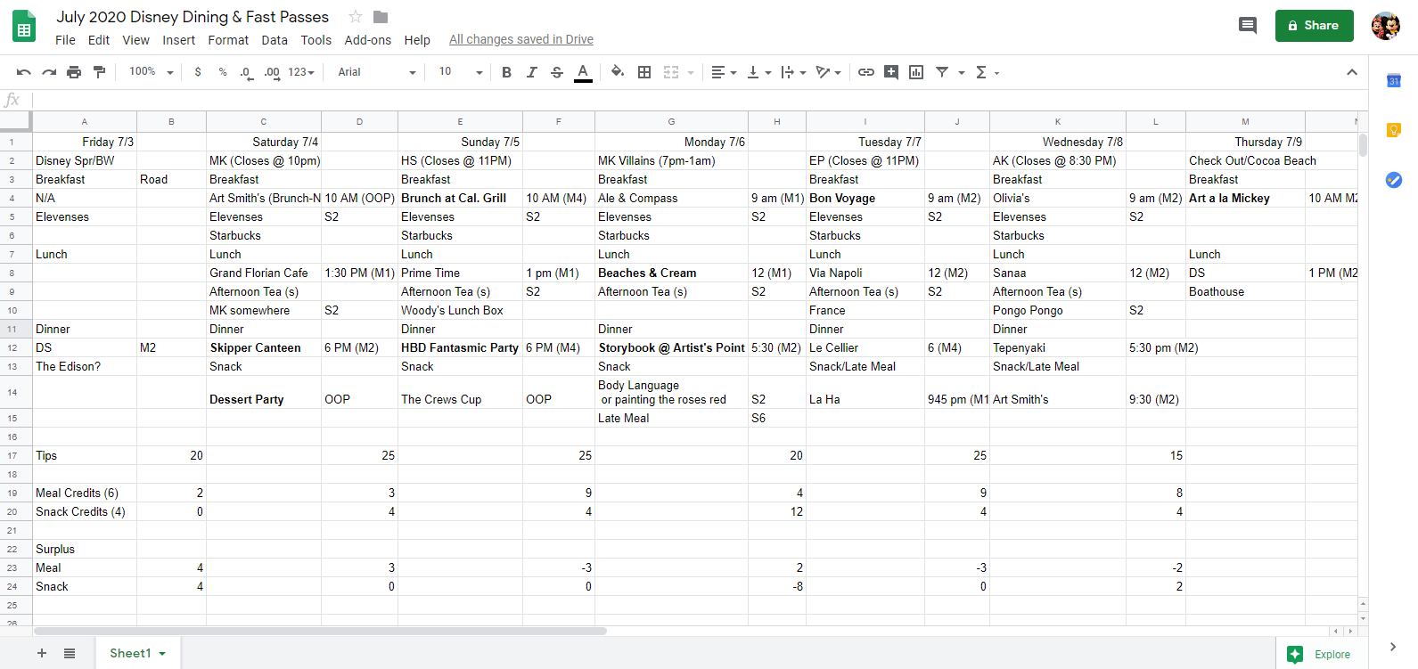Open Functions sigma dropdown
The width and height of the screenshot is (1418, 669).
[987, 72]
